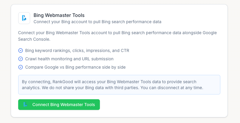Screen dimensions: 240x123
Task: Select the Bing Webmaster Tools heading
Action: (x=59, y=15)
